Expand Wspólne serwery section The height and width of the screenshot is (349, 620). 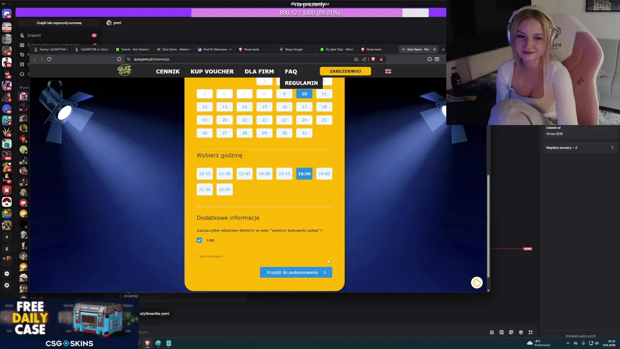point(580,148)
